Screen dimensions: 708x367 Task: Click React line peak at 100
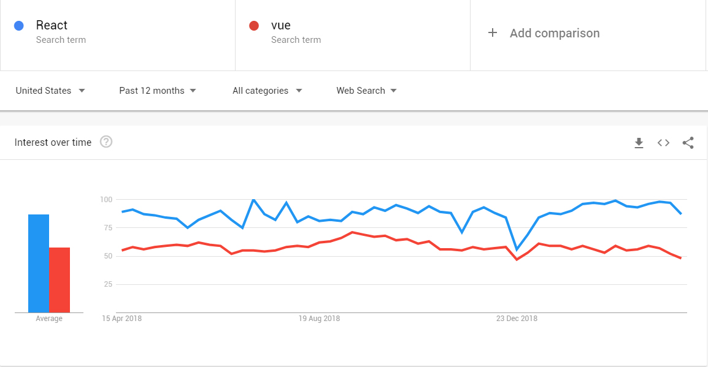[253, 199]
